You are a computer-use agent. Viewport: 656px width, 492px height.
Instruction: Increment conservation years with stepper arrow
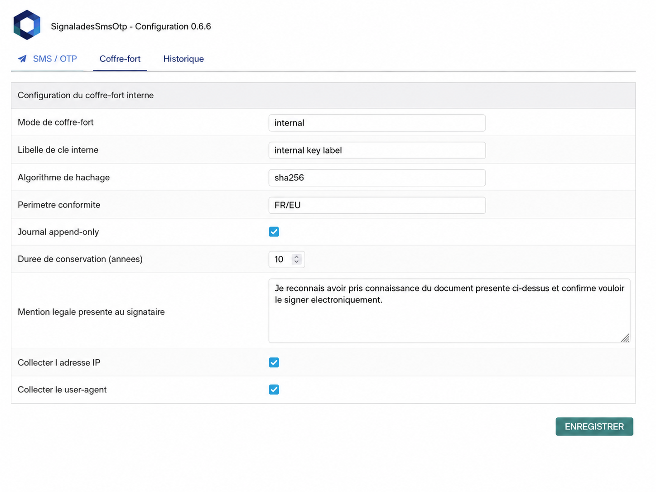[x=296, y=256]
